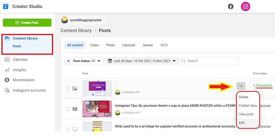
Task: Click the socialbloggingtracker profile avatar
Action: tap(65, 20)
